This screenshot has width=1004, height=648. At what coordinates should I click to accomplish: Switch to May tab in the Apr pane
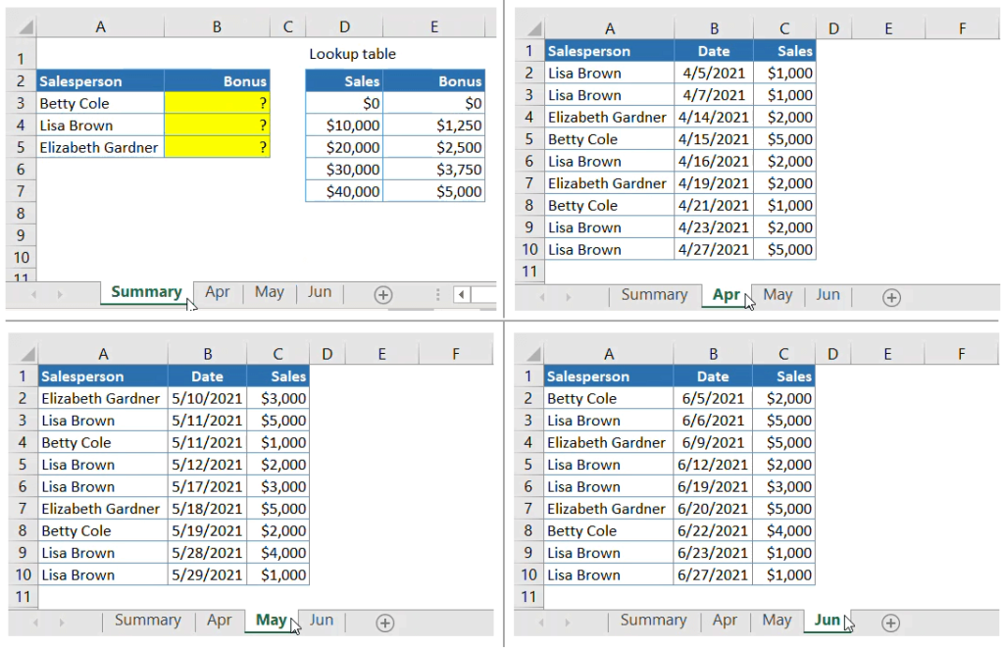pyautogui.click(x=778, y=294)
